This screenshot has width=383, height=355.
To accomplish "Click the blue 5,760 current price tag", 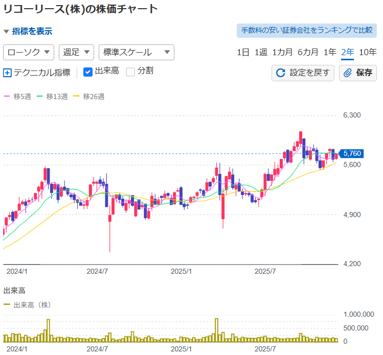I will (351, 153).
